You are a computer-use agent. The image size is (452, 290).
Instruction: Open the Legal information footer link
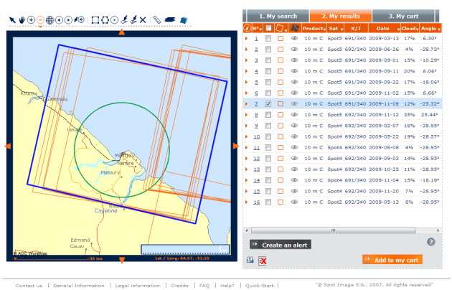coord(138,286)
